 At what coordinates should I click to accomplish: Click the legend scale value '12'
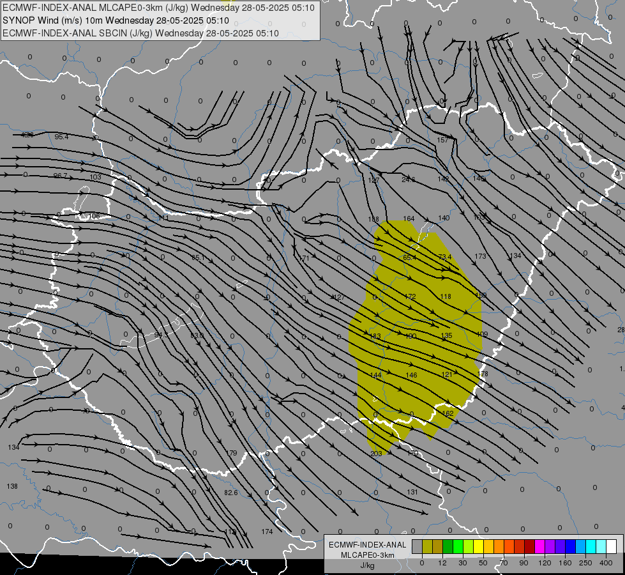442,563
